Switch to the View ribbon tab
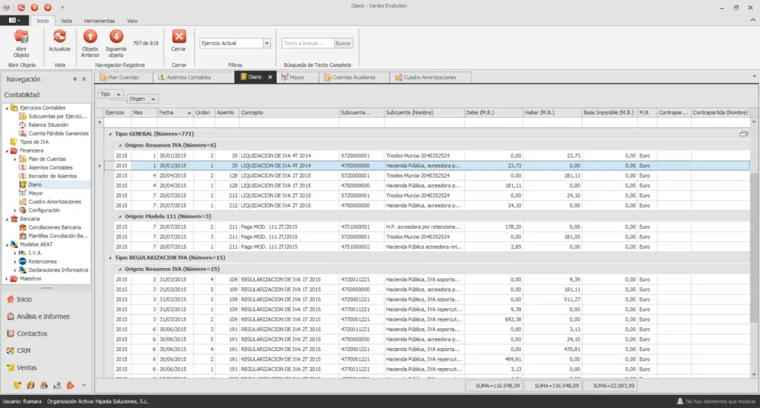The width and height of the screenshot is (760, 408). (x=132, y=21)
